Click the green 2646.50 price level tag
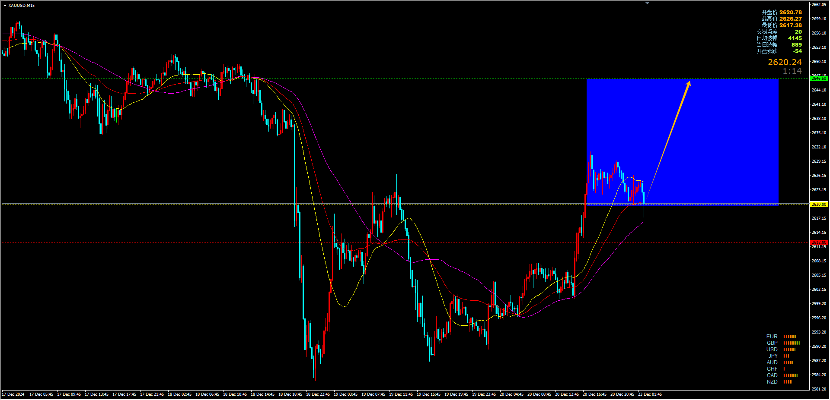The height and width of the screenshot is (400, 830). (x=819, y=78)
